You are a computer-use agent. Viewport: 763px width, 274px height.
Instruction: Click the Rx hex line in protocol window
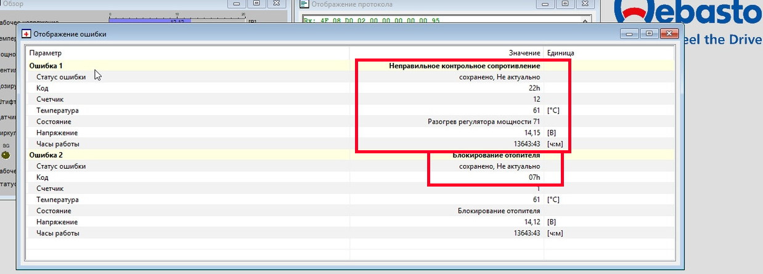(x=371, y=20)
